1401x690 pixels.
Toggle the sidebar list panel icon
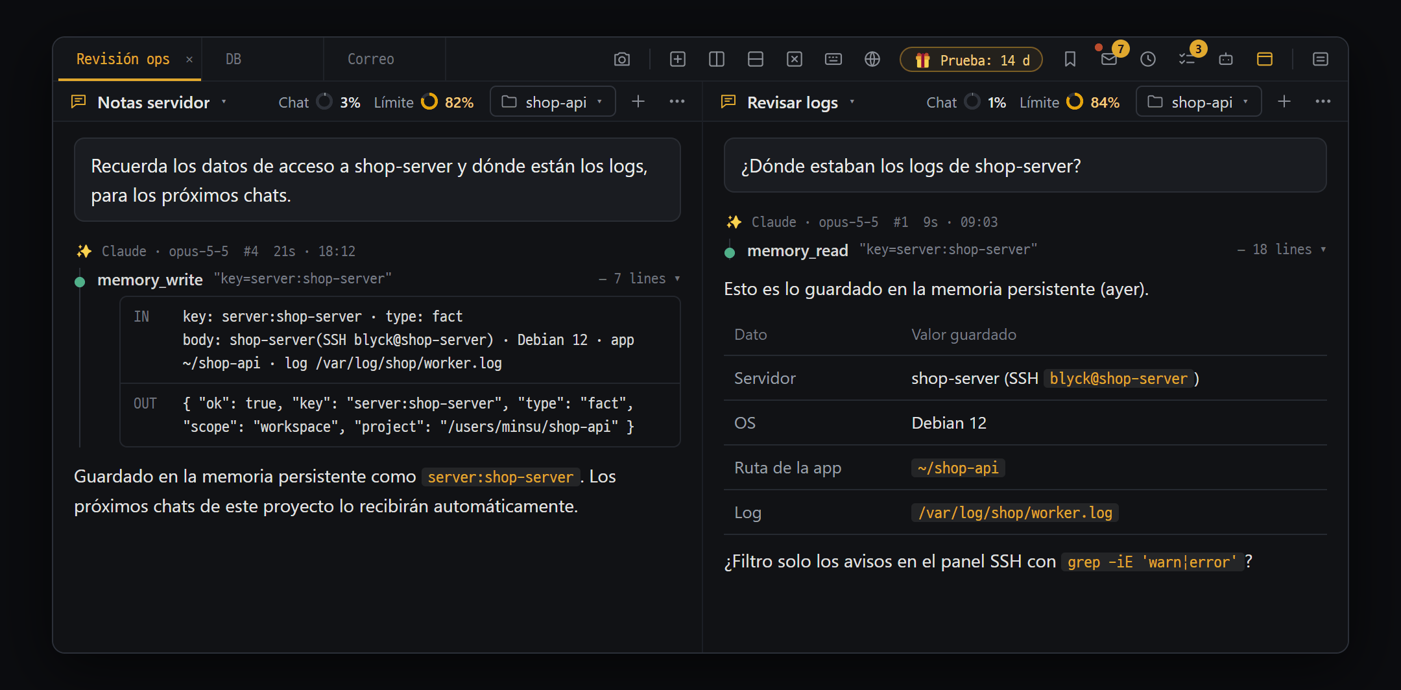pos(1321,60)
